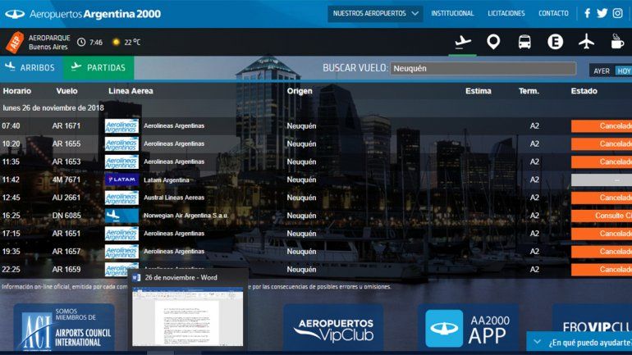632x355 pixels.
Task: Click the Origen column header
Action: [x=300, y=91]
